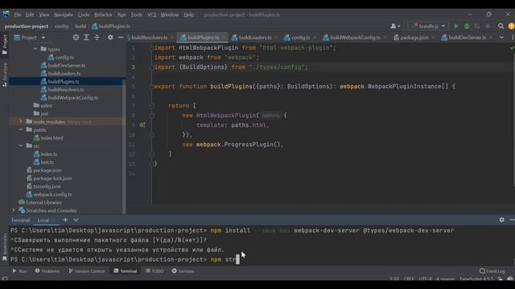
Task: Select index.html in project tree
Action: click(x=51, y=138)
